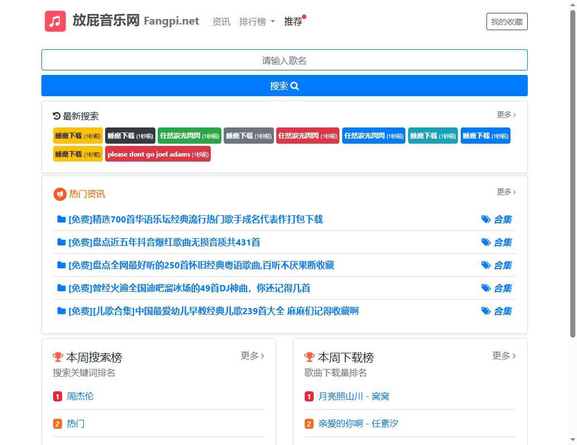The height and width of the screenshot is (445, 577).
Task: Open the 我的收藏 button
Action: pyautogui.click(x=507, y=22)
